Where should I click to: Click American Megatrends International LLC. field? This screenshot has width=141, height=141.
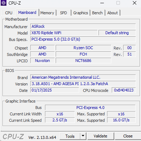point(83,77)
